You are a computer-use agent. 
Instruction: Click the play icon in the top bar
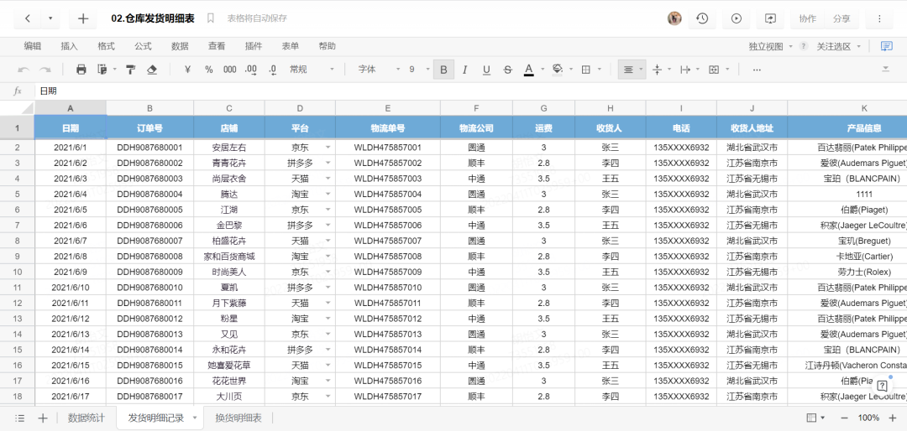coord(737,18)
